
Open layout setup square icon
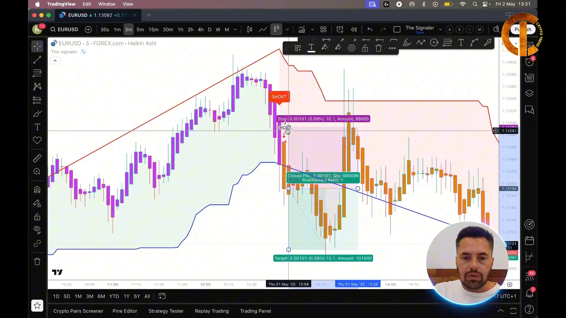point(397,29)
